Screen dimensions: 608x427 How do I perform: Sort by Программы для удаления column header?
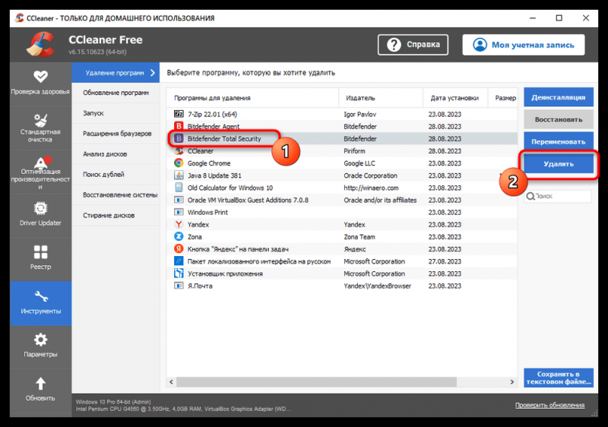point(252,98)
